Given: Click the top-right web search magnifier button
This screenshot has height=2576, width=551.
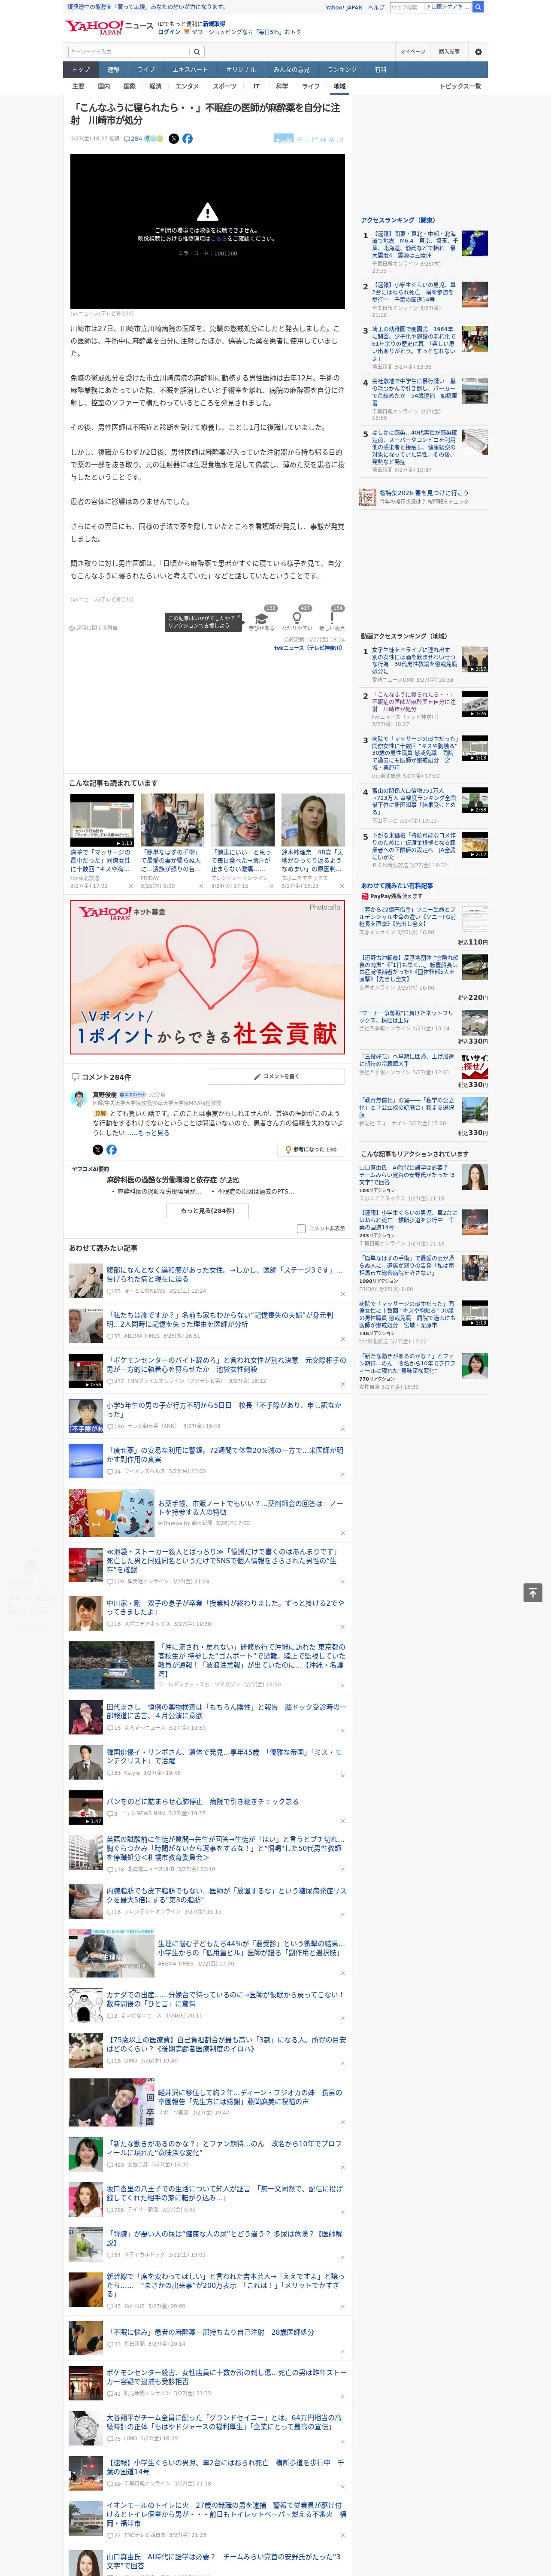Looking at the screenshot, I should coord(478,7).
